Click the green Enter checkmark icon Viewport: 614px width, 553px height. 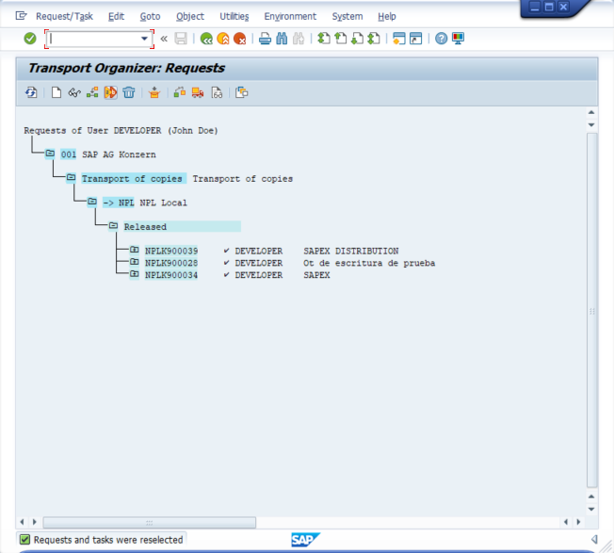click(30, 39)
